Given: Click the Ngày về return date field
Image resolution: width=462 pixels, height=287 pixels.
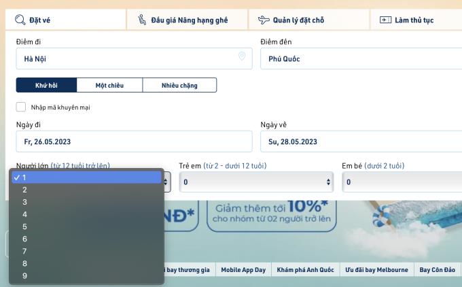Looking at the screenshot, I should tap(360, 141).
